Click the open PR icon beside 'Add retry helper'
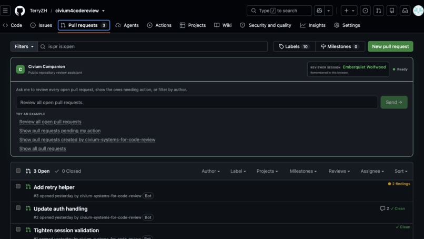 click(x=28, y=187)
